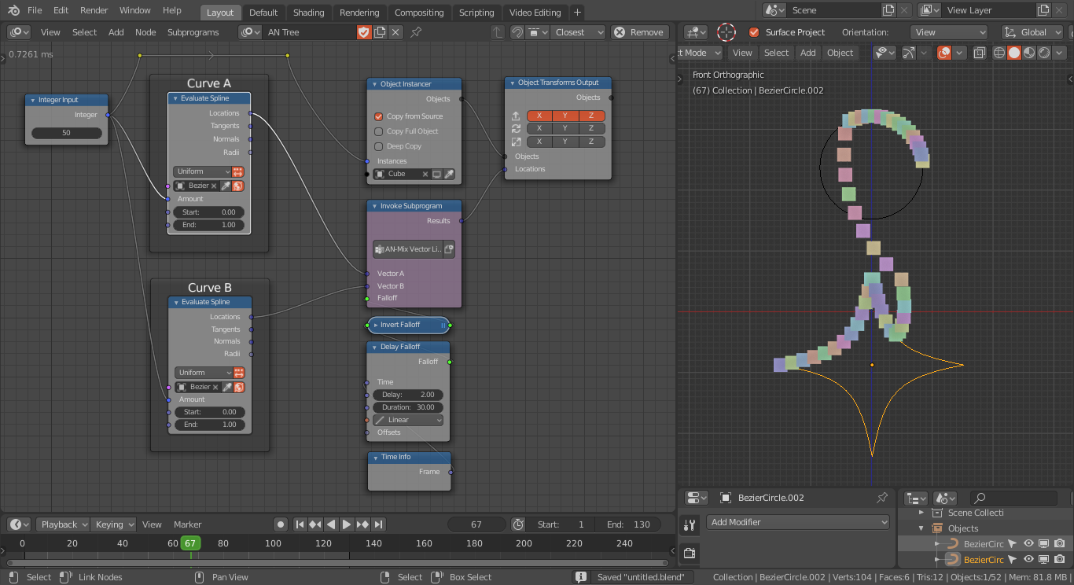Expand the Scene Collection tree item
1074x585 pixels.
pyautogui.click(x=921, y=513)
